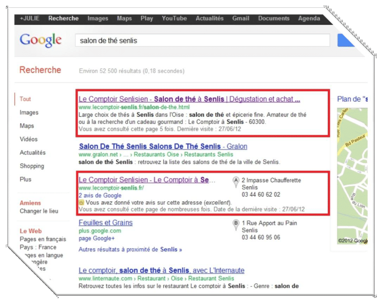Open +JULIE profile in top bar
Image resolution: width=382 pixels, height=303 pixels.
click(x=29, y=18)
